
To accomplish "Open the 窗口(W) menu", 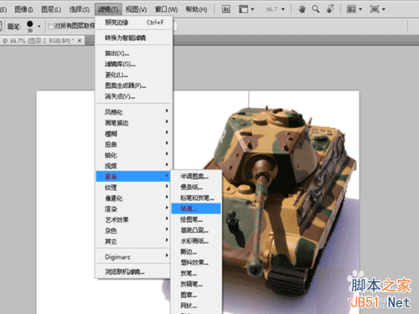I will 166,9.
